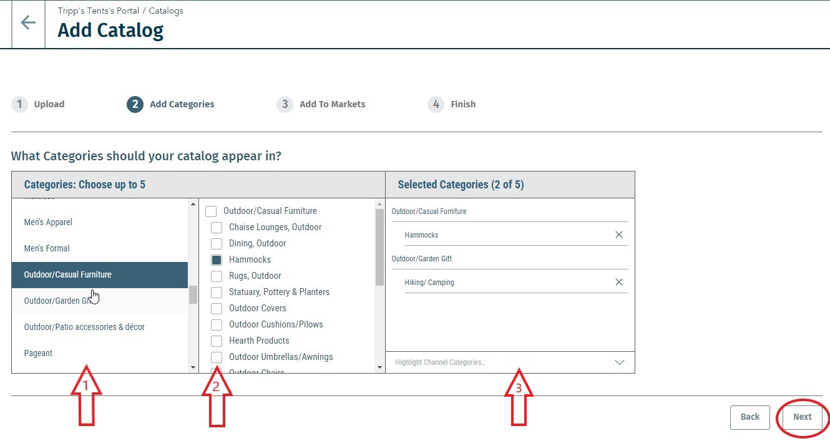The width and height of the screenshot is (830, 441).
Task: Click Outdoor/Casual Furniture heading in selected list
Action: 429,211
